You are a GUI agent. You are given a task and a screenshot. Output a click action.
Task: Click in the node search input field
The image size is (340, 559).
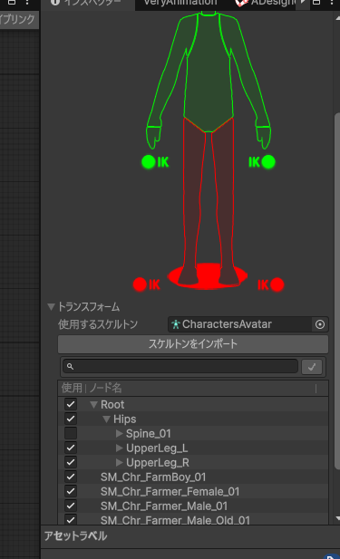tap(180, 367)
